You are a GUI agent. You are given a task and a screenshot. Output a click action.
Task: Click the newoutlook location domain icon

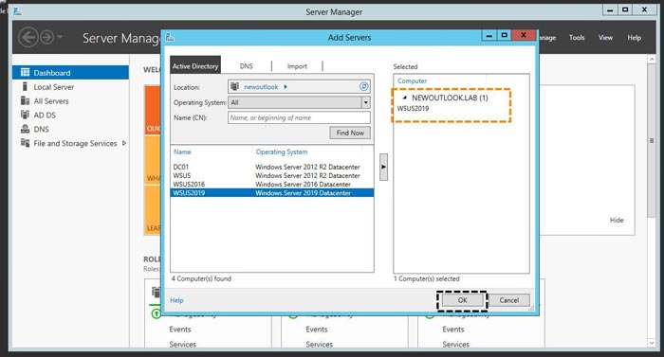234,87
